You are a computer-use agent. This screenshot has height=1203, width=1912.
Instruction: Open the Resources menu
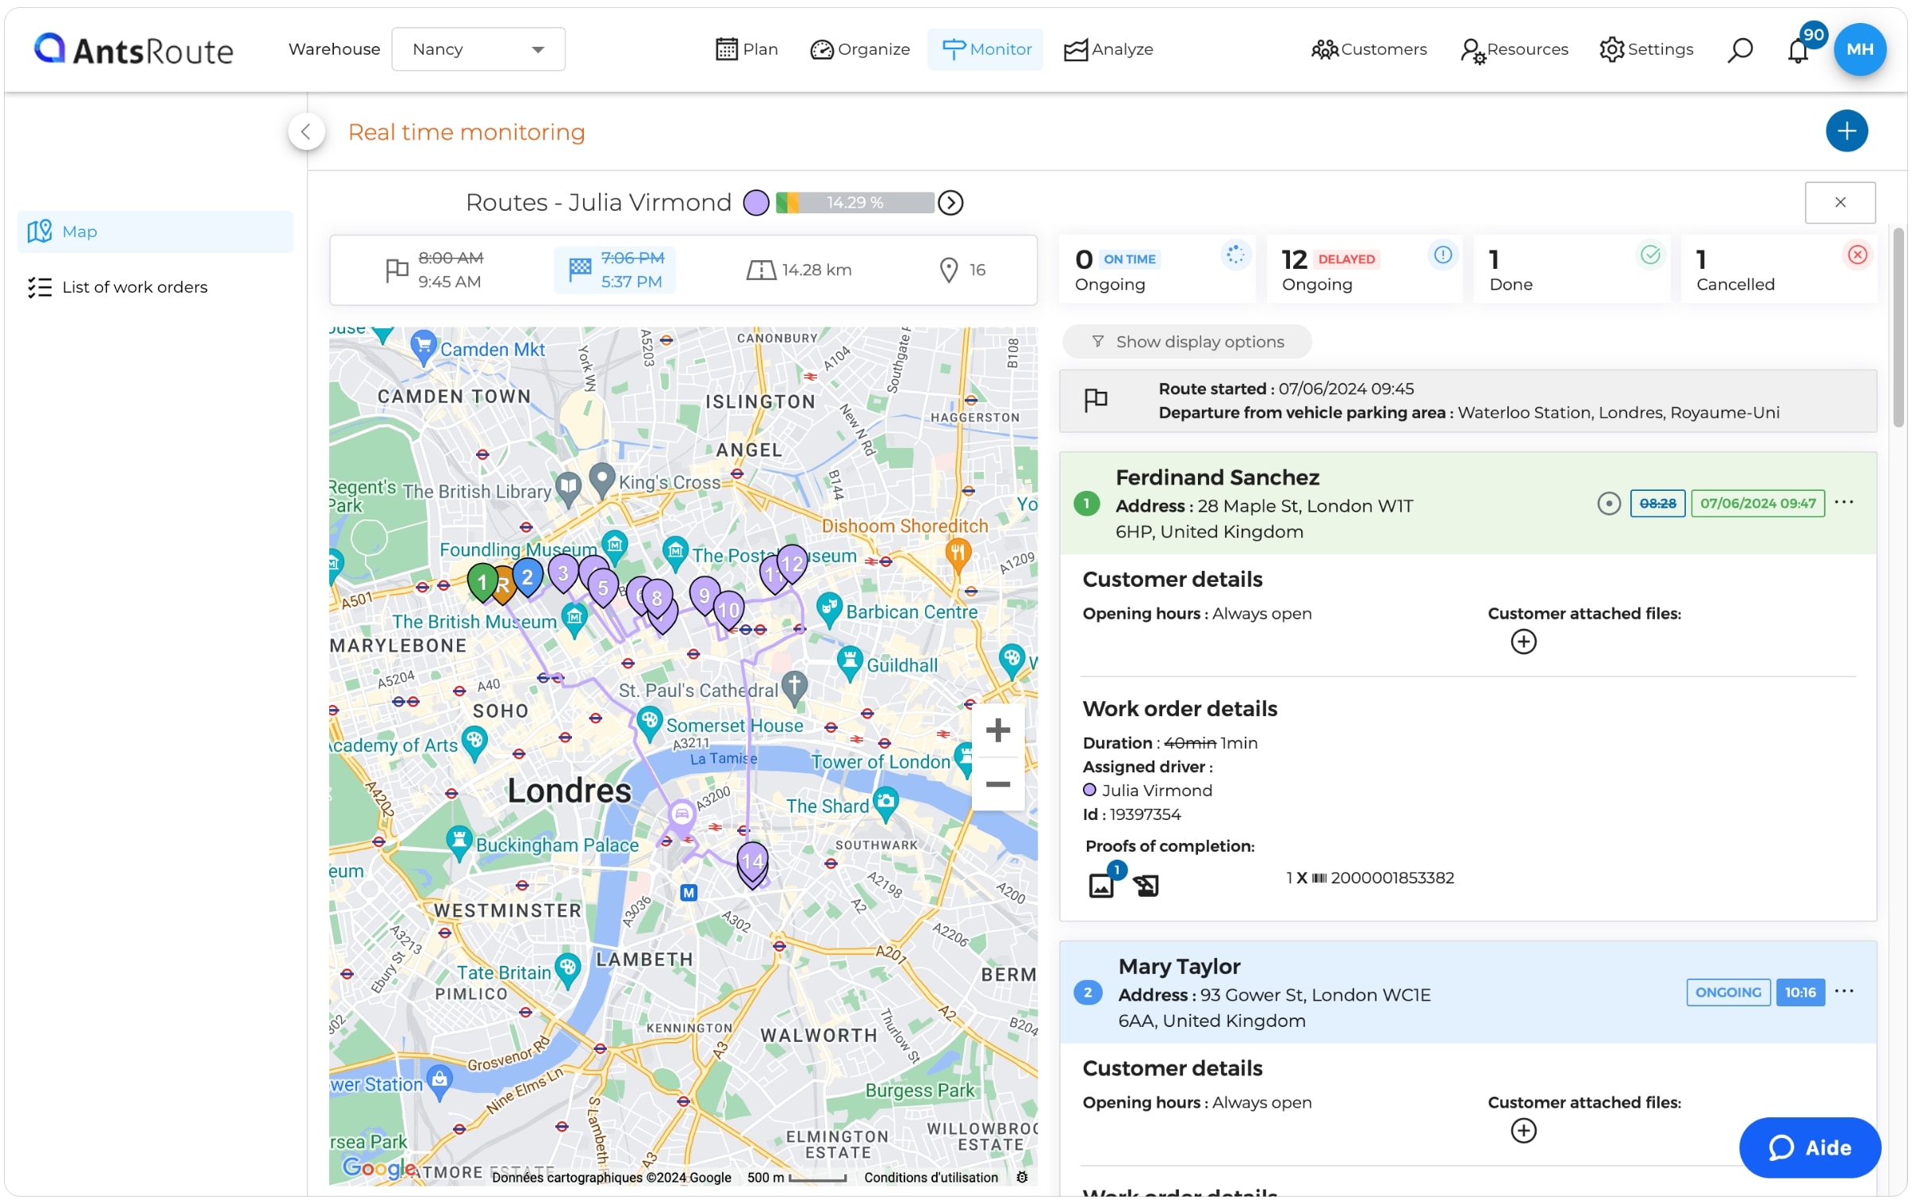point(1515,49)
